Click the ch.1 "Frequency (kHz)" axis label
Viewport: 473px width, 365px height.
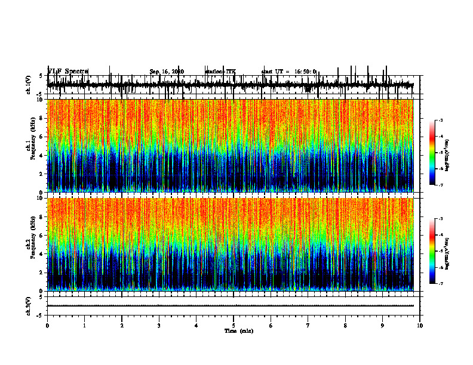[x=33, y=138]
